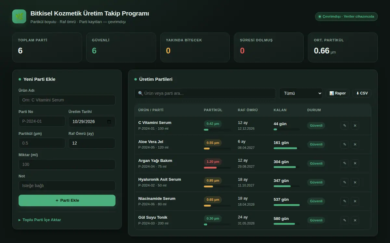Image resolution: width=390 pixels, height=243 pixels.
Task: Edit the Aloe Vera Jel batch
Action: 345,145
